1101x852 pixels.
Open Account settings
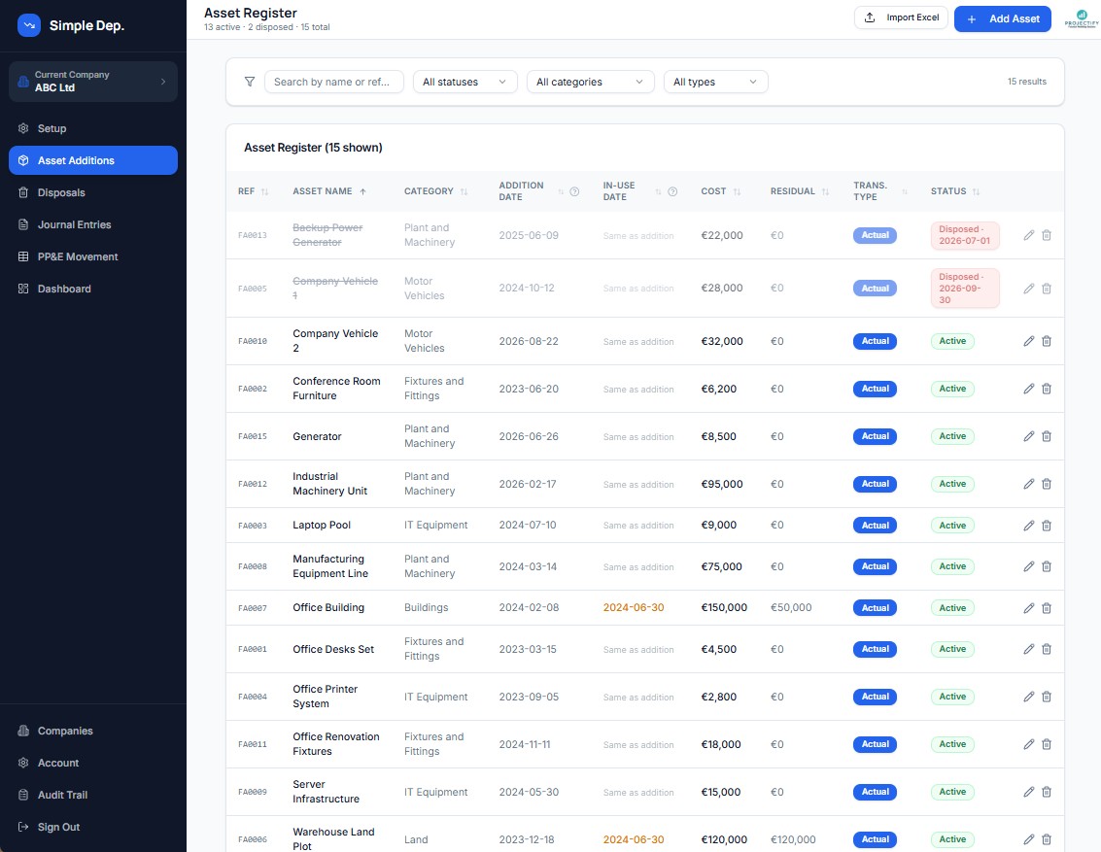[x=92, y=763]
